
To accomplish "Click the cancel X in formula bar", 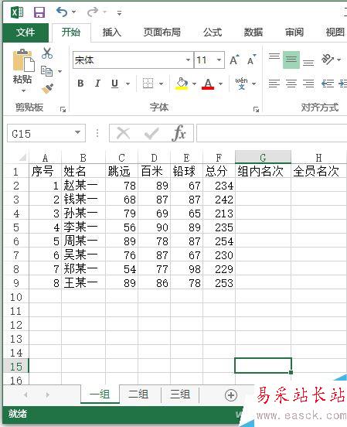I will (x=123, y=133).
